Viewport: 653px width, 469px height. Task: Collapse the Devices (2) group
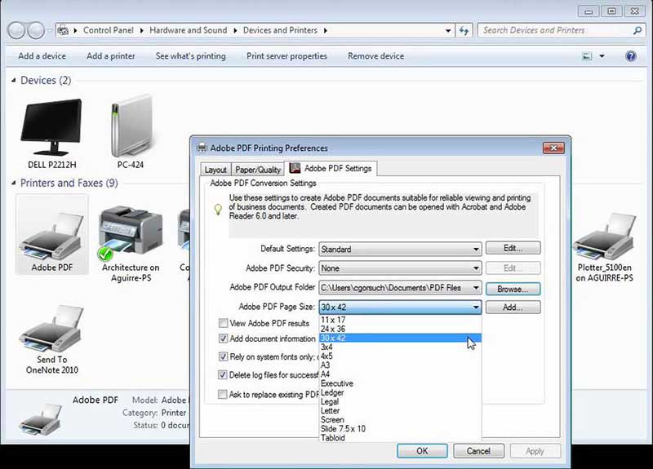[14, 80]
